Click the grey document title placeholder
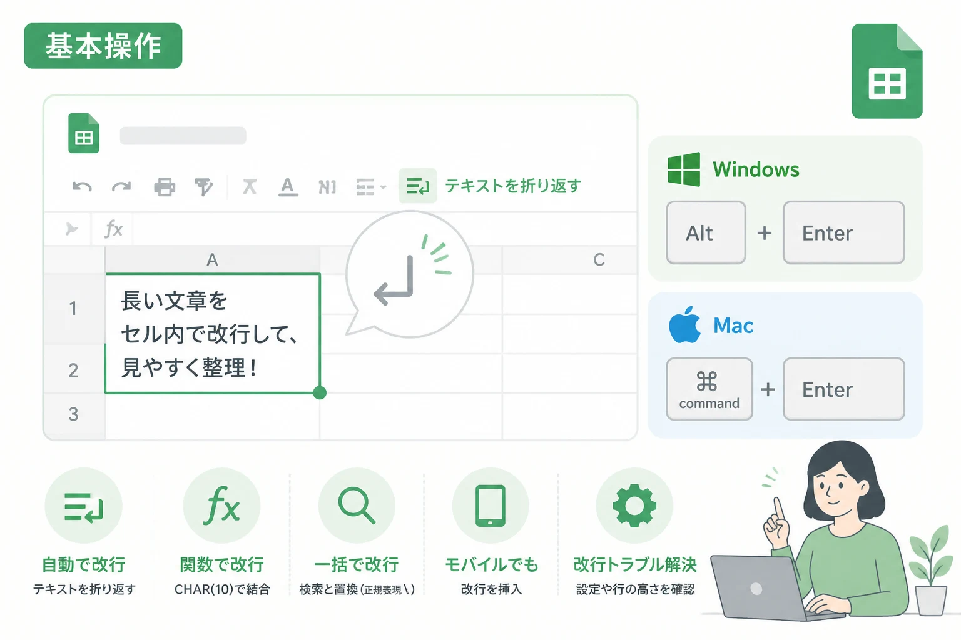The width and height of the screenshot is (961, 640). coord(183,136)
